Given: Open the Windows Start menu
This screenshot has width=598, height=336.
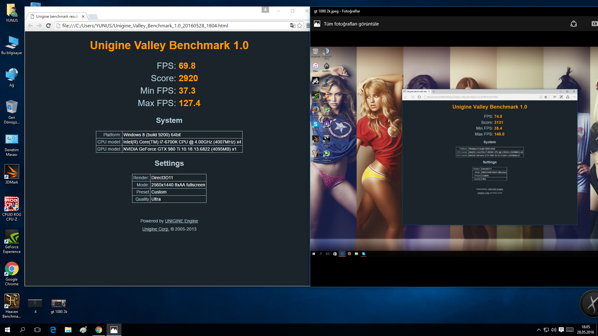Looking at the screenshot, I should [7, 330].
